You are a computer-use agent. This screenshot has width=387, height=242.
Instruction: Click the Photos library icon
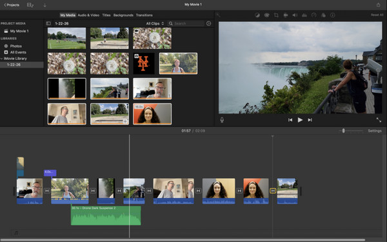[x=6, y=46]
